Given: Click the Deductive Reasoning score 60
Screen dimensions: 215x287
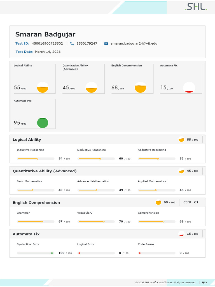Looking at the screenshot, I should click(x=121, y=159).
